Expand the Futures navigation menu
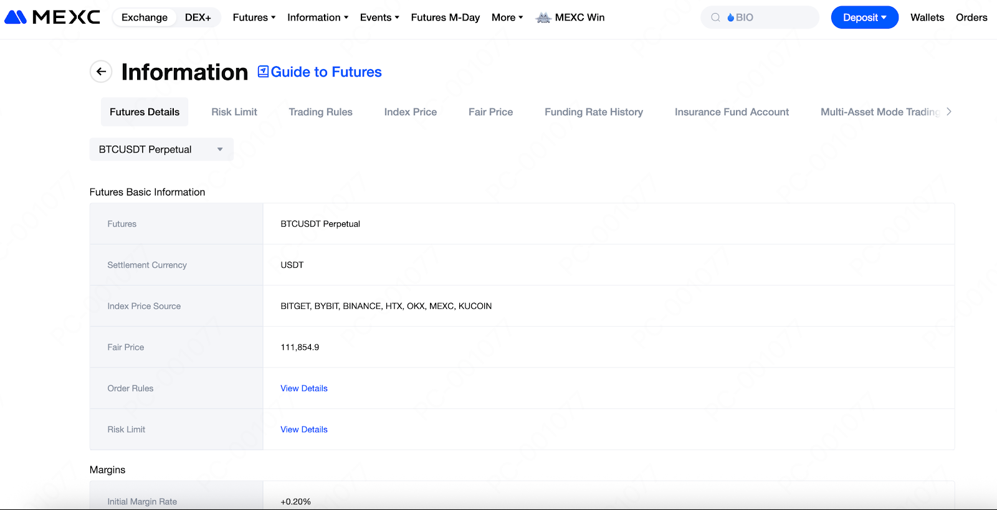997x510 pixels. pyautogui.click(x=254, y=17)
